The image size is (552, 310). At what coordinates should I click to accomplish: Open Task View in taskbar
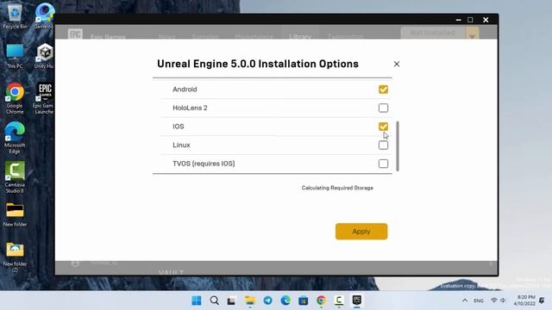[231, 301]
